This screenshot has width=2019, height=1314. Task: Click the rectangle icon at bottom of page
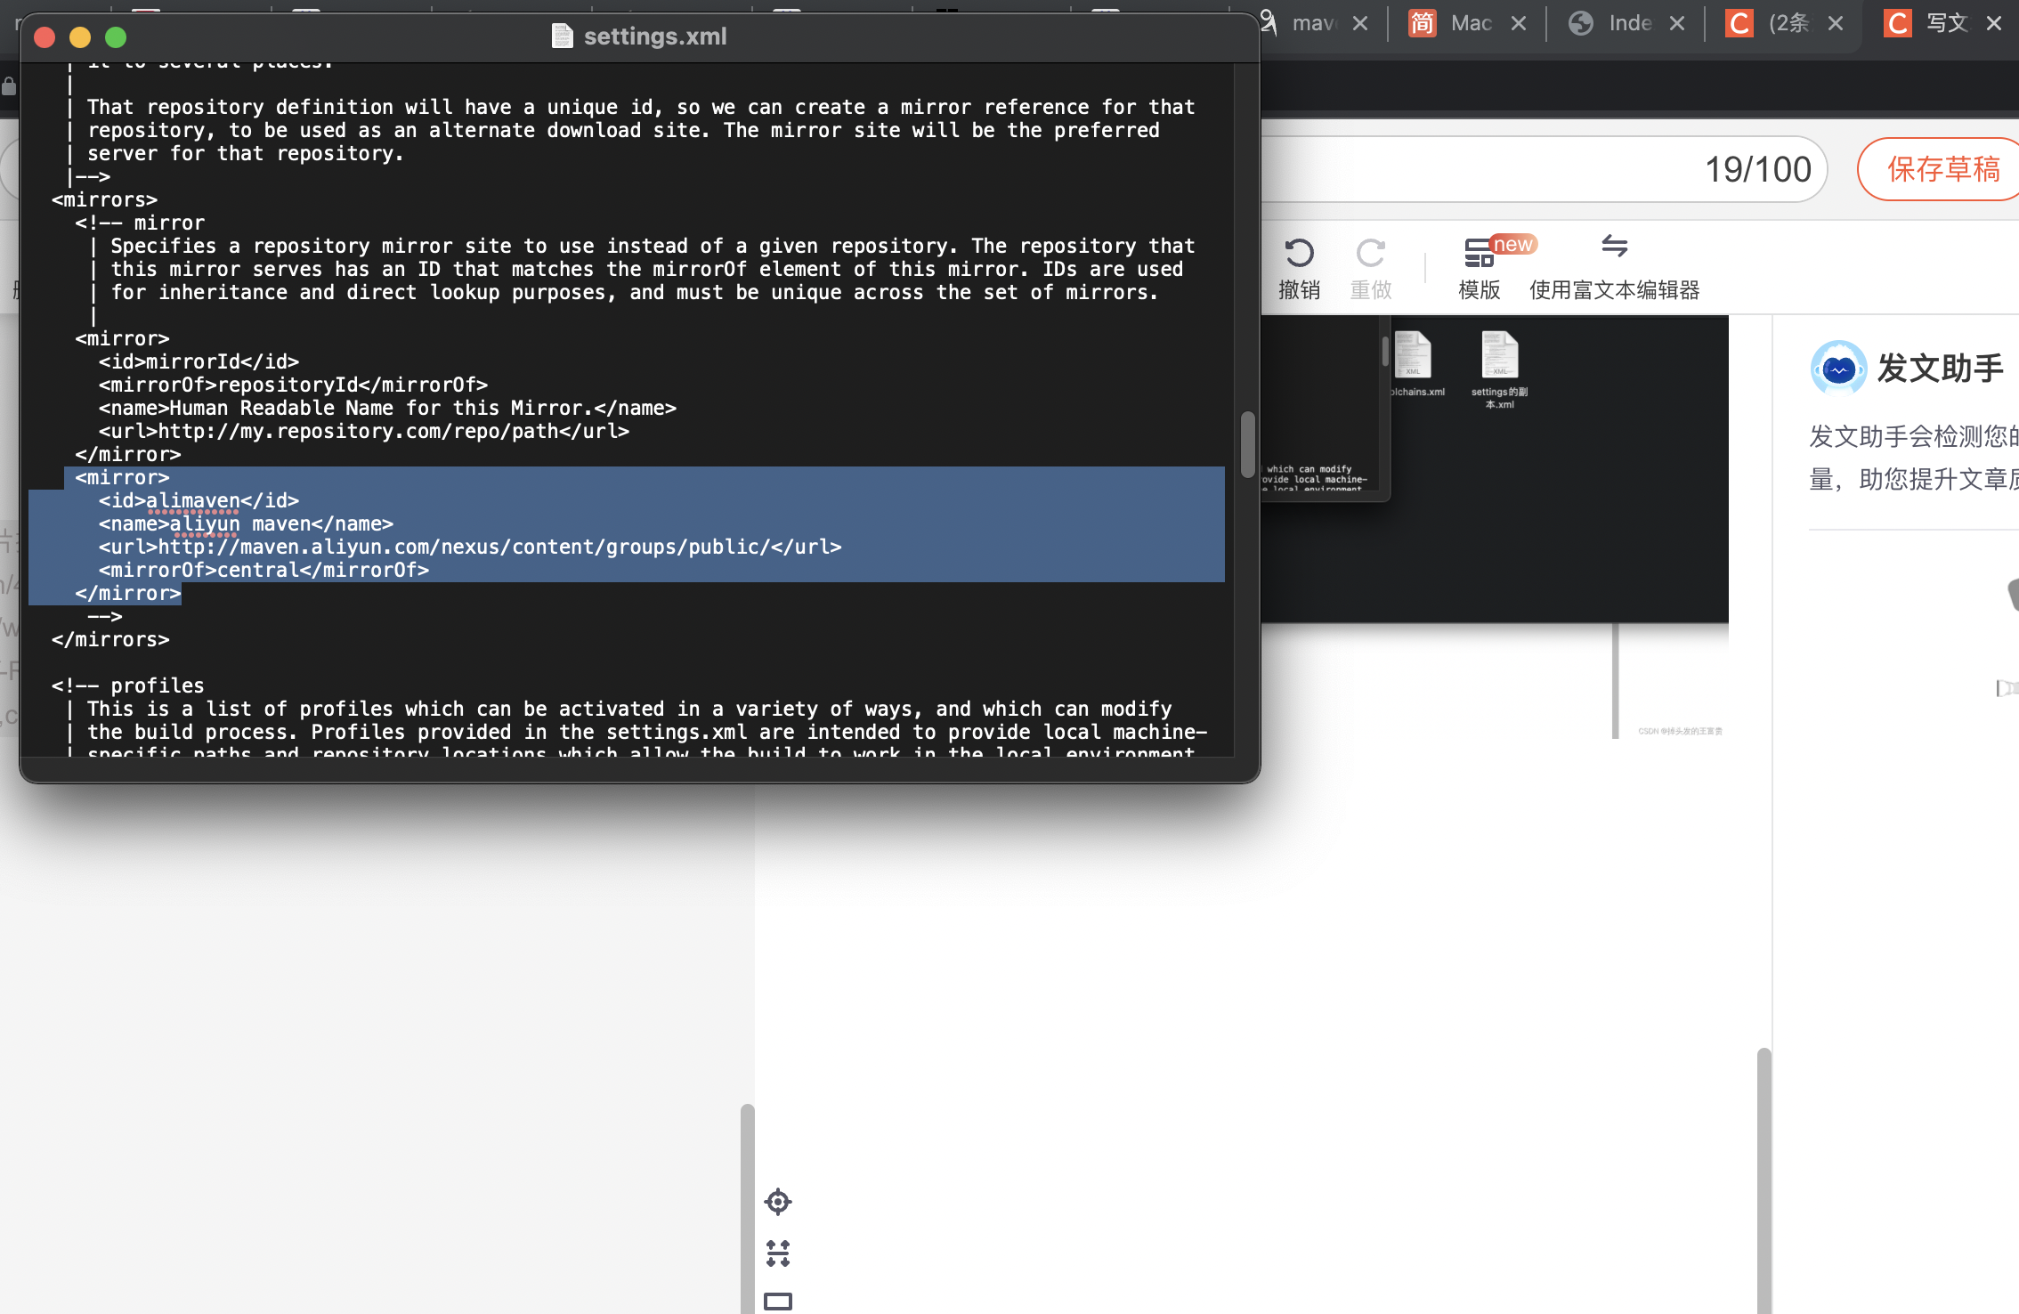(x=778, y=1302)
